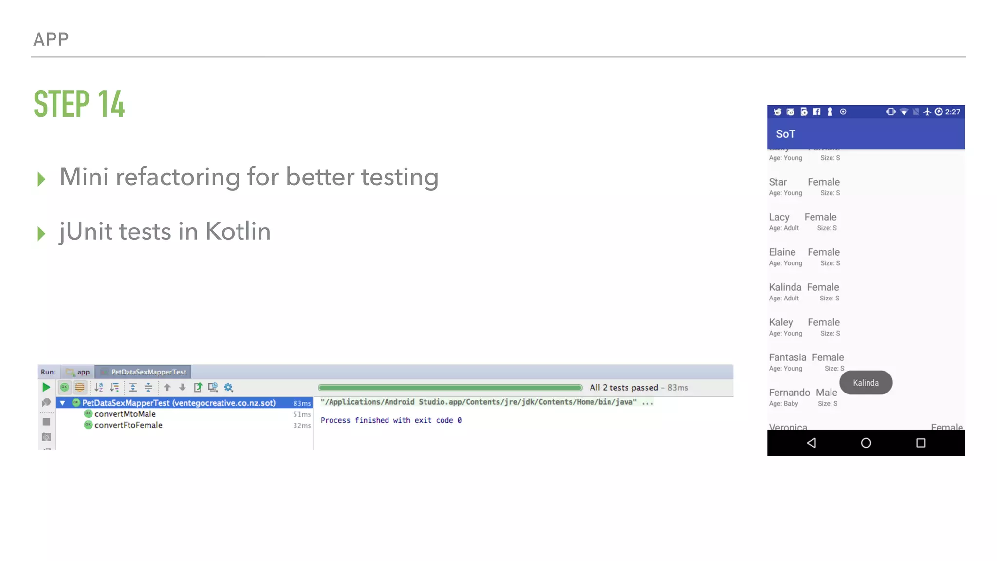The width and height of the screenshot is (997, 561).
Task: Tap the Kalinda toast message
Action: coord(866,383)
